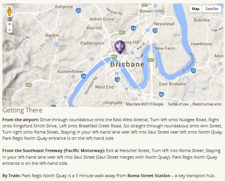Click the M7 motorway badge near New Farm
The height and width of the screenshot is (181, 225).
151,60
